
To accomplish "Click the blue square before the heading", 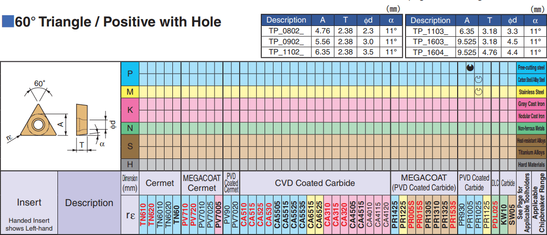I will pyautogui.click(x=8, y=22).
